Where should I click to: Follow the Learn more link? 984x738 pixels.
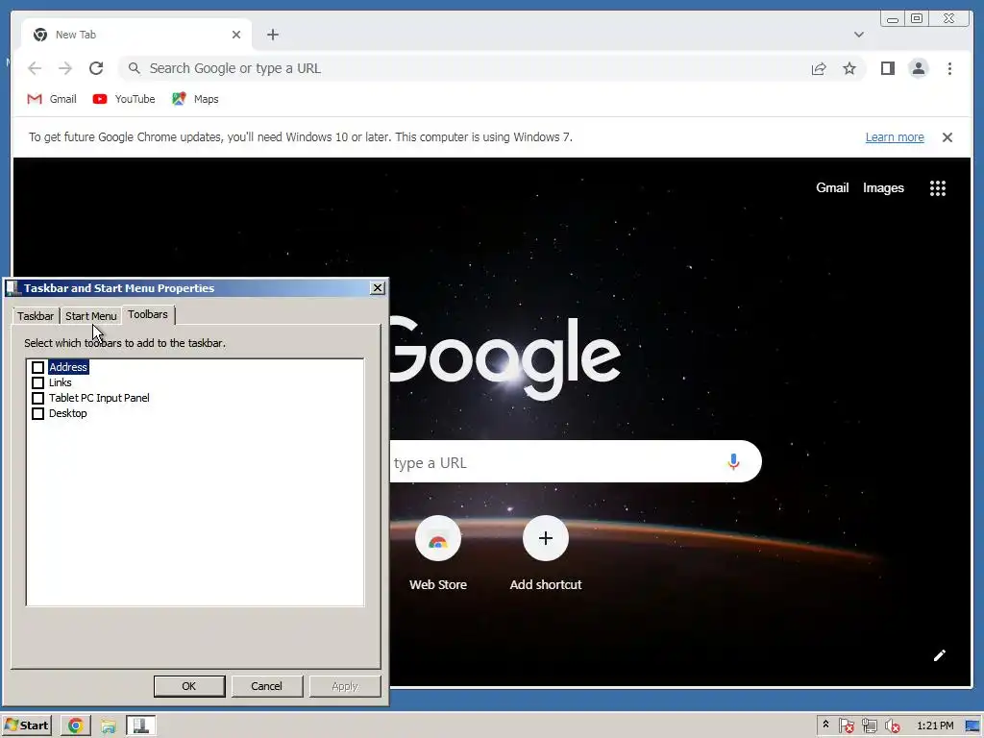895,137
